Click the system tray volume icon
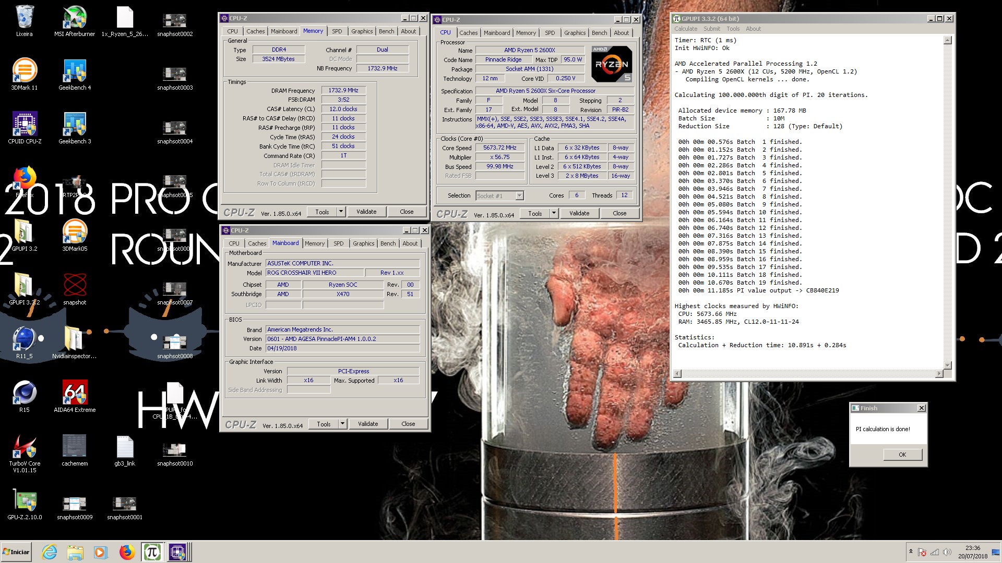Screen dimensions: 1002x563 point(947,552)
